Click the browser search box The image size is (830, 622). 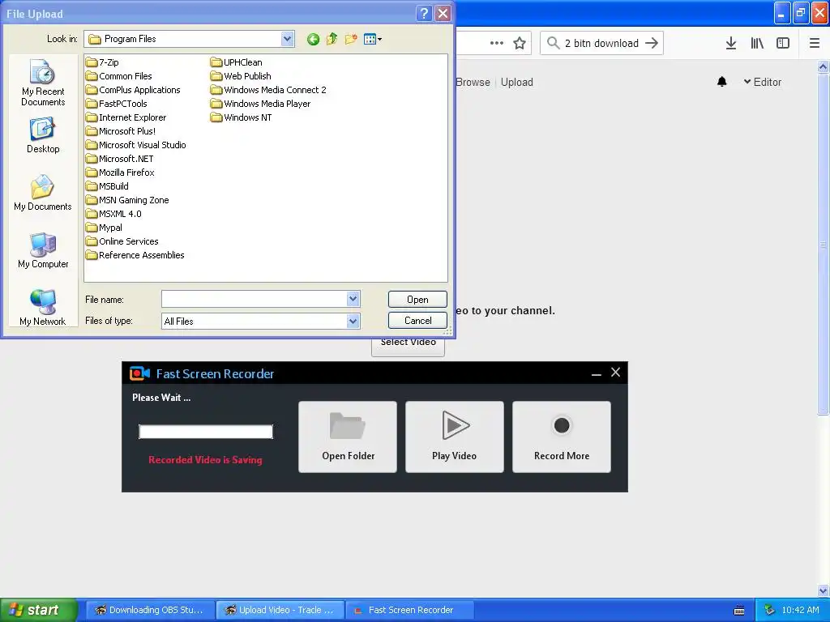click(x=601, y=44)
